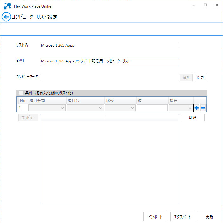This screenshot has height=223, width=223.
Task: Click the 説明 input field
Action: click(109, 61)
